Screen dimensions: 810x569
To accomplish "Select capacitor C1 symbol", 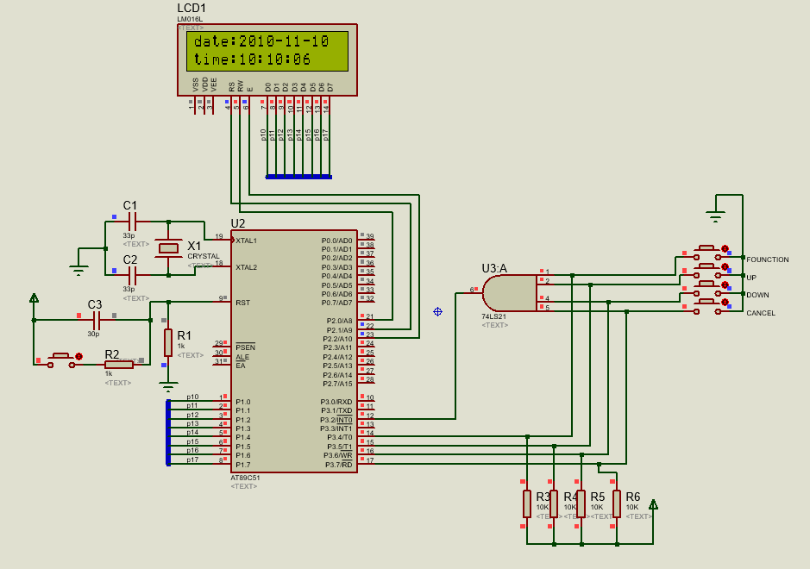I will [x=132, y=222].
